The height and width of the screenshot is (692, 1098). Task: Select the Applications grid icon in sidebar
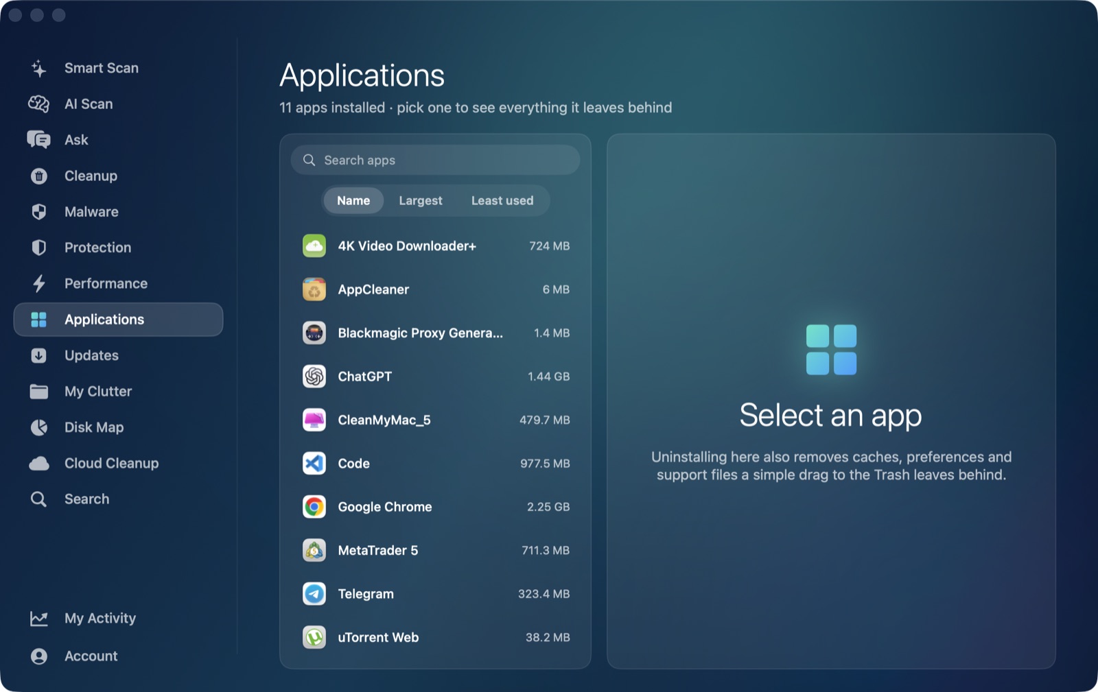(x=39, y=320)
